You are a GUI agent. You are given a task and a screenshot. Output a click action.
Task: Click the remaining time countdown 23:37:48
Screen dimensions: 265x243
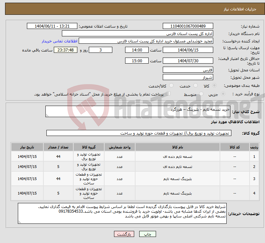coord(66,50)
